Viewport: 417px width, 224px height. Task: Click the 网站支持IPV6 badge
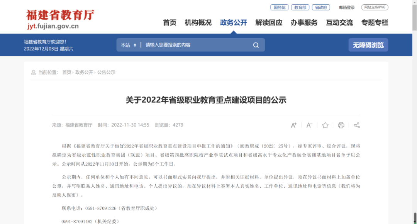(x=375, y=7)
